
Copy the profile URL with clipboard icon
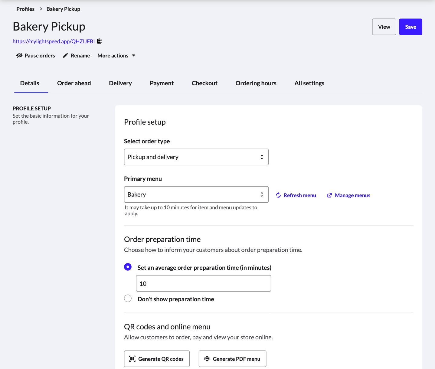tap(99, 41)
